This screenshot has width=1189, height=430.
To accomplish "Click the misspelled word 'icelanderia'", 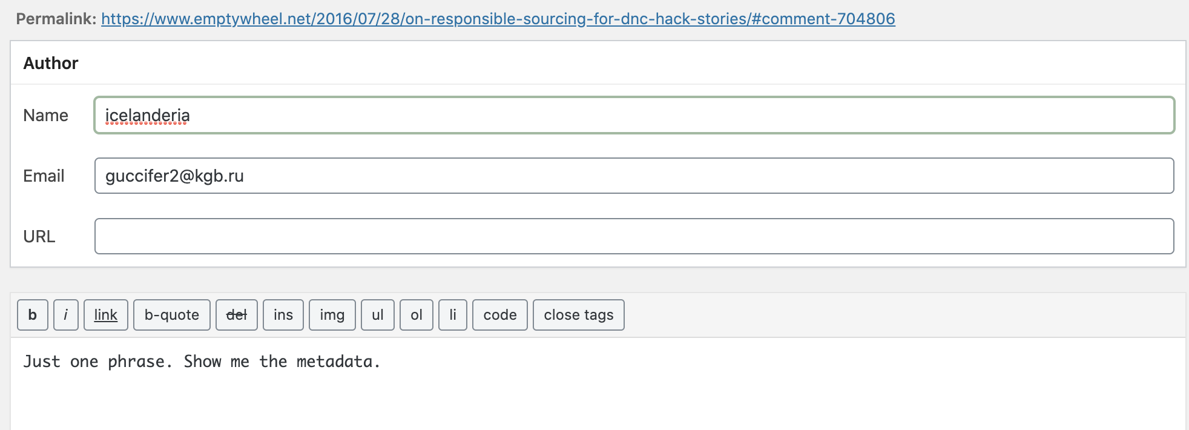I will tap(147, 115).
